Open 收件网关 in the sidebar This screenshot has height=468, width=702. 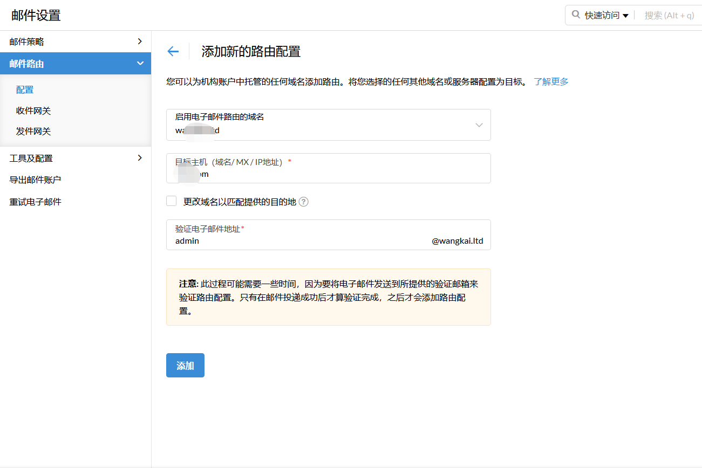click(33, 111)
